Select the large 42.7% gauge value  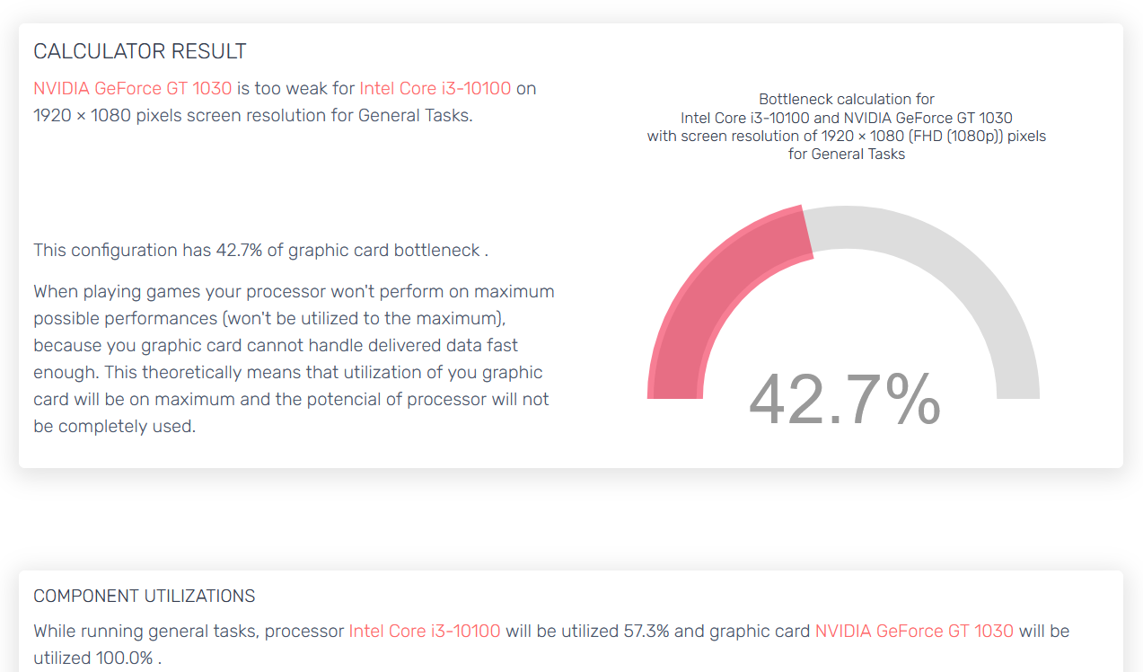(x=844, y=400)
